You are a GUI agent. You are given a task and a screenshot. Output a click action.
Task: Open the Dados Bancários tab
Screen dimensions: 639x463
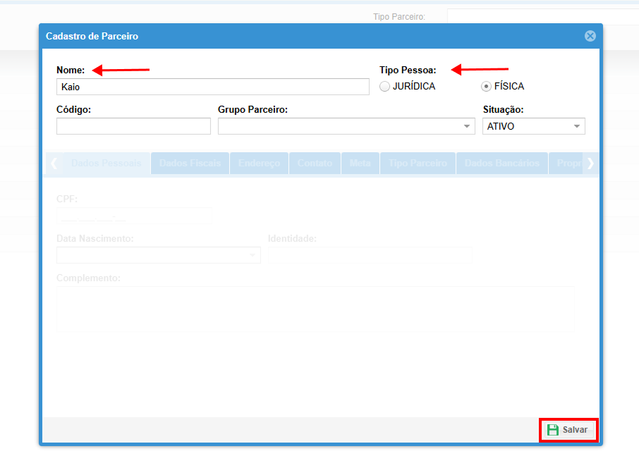(501, 163)
